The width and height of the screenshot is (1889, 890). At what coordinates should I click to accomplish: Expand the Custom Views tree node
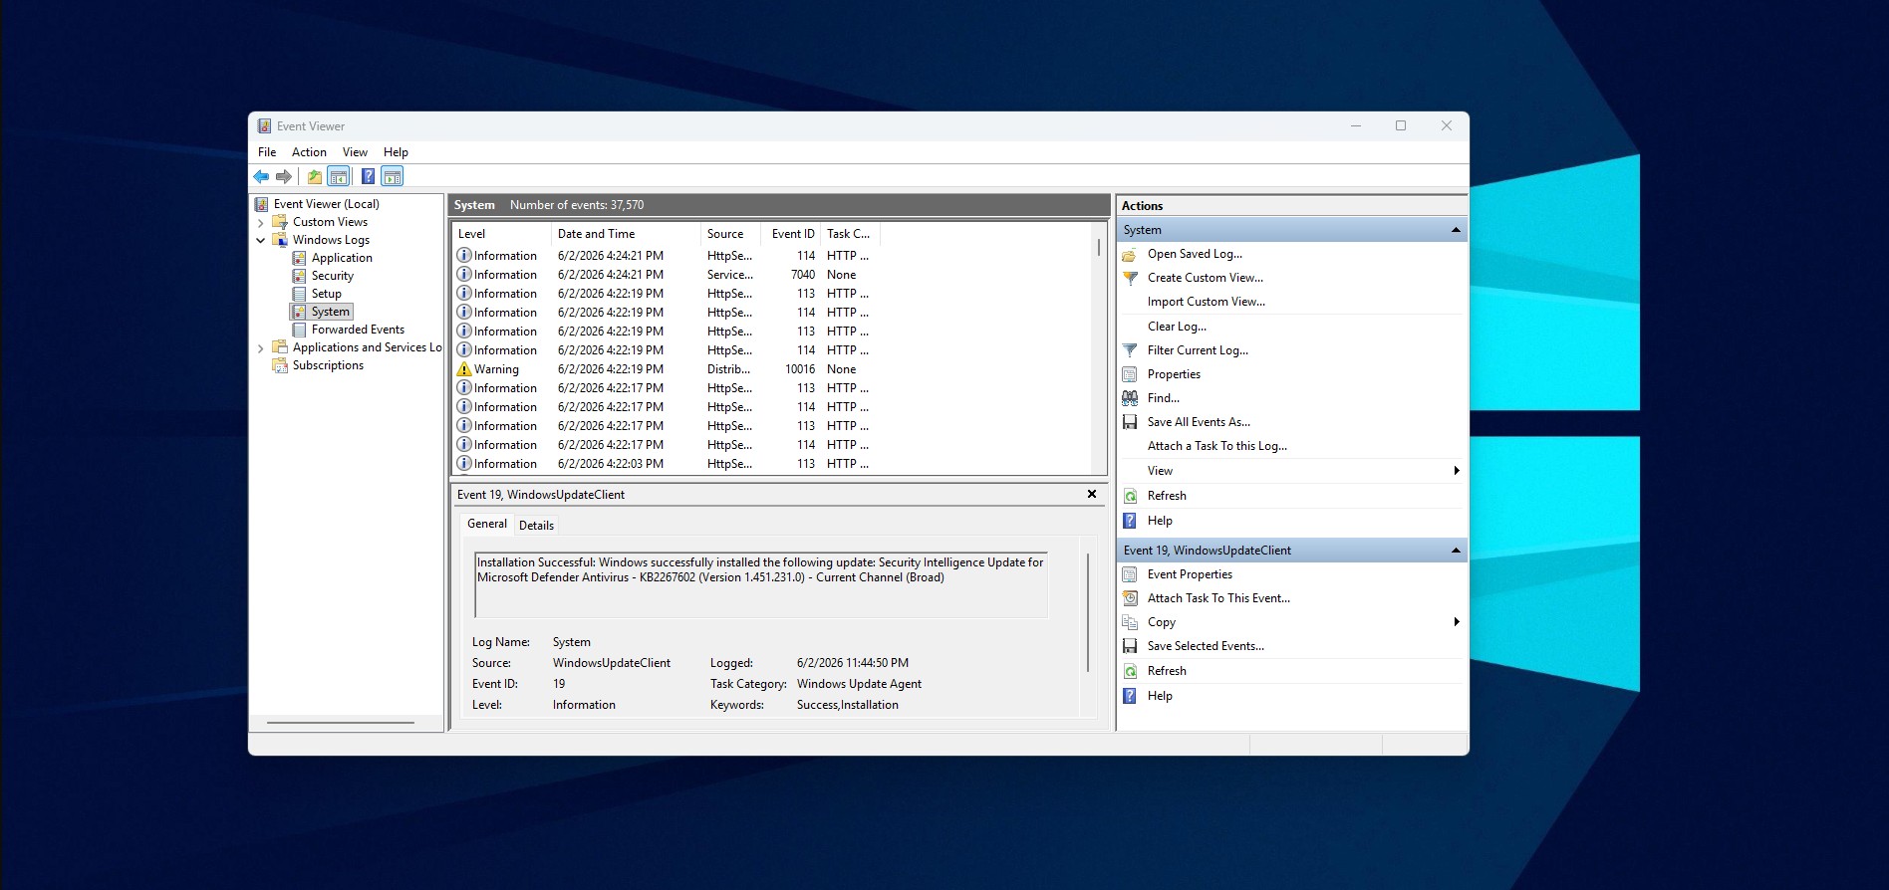tap(261, 222)
